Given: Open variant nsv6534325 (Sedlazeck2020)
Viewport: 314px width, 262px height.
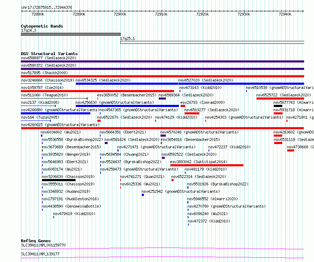Looking at the screenshot, I should 103,80.
